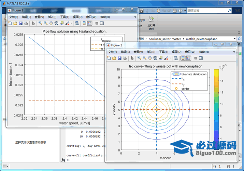The height and width of the screenshot is (171, 244).
Task: Click Help question mark in MATLAB toolbar
Action: [180, 11]
